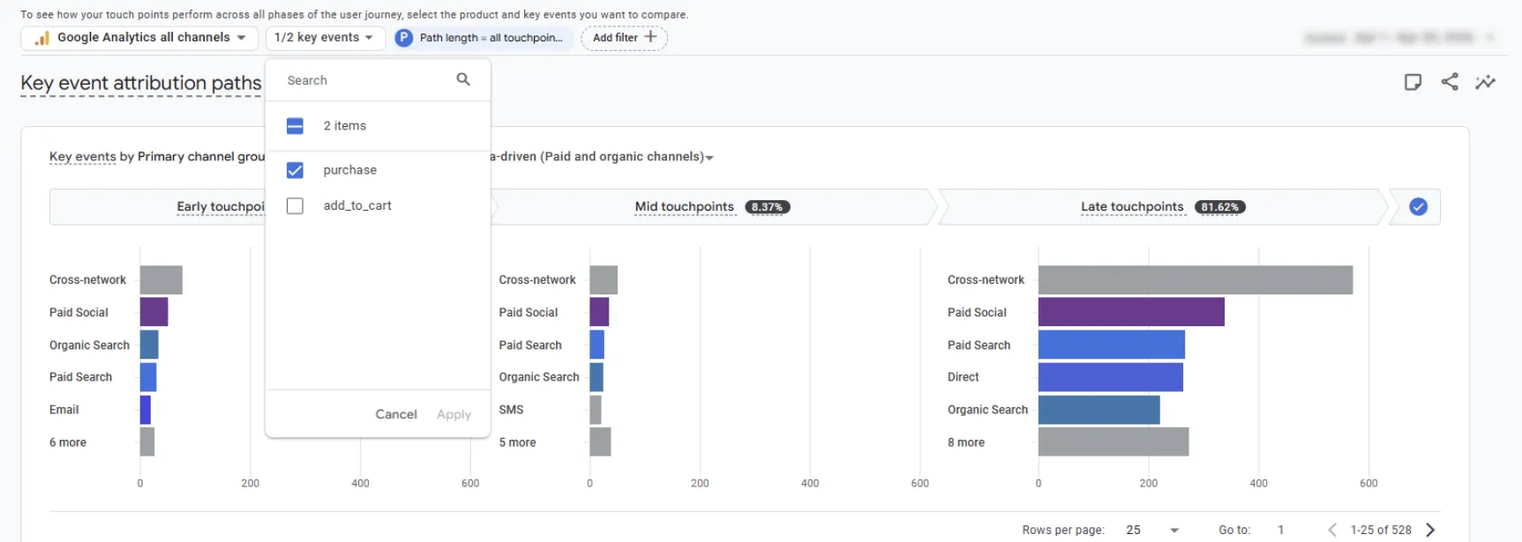The height and width of the screenshot is (542, 1522).
Task: Toggle the 2 items select-all checkbox
Action: click(295, 126)
